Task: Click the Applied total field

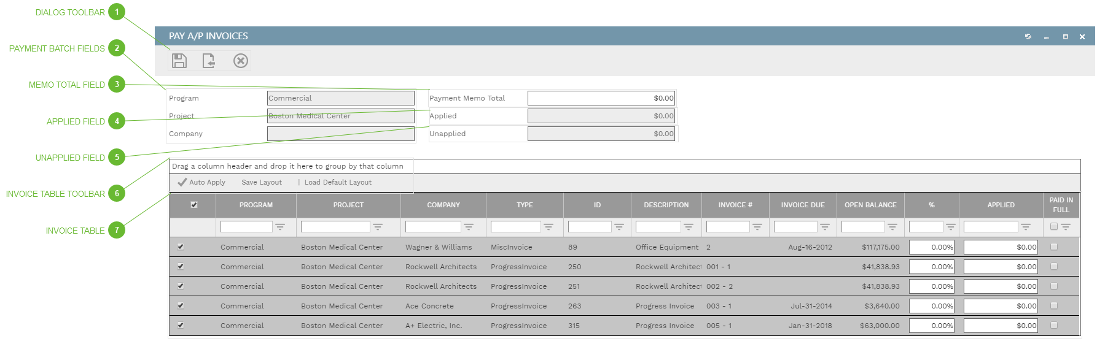Action: point(601,116)
